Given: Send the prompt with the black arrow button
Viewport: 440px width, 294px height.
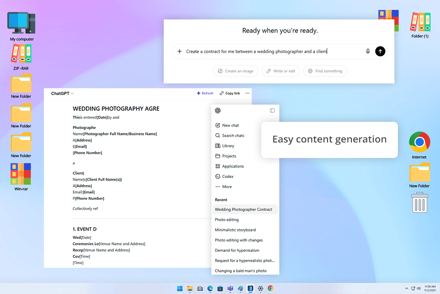Looking at the screenshot, I should pyautogui.click(x=380, y=51).
